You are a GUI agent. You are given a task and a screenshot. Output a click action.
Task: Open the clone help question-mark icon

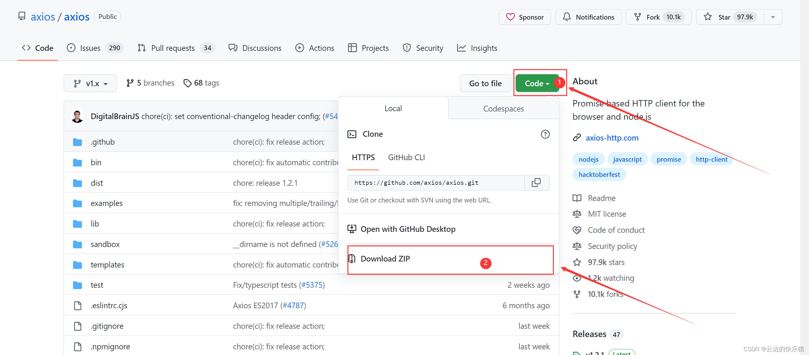pos(545,134)
